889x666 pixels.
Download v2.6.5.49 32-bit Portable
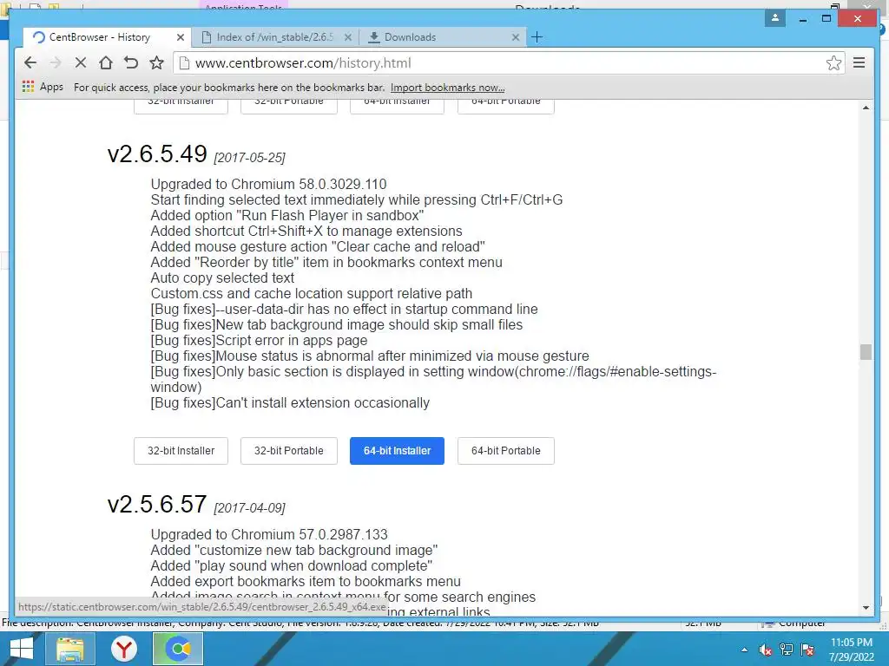(x=288, y=451)
